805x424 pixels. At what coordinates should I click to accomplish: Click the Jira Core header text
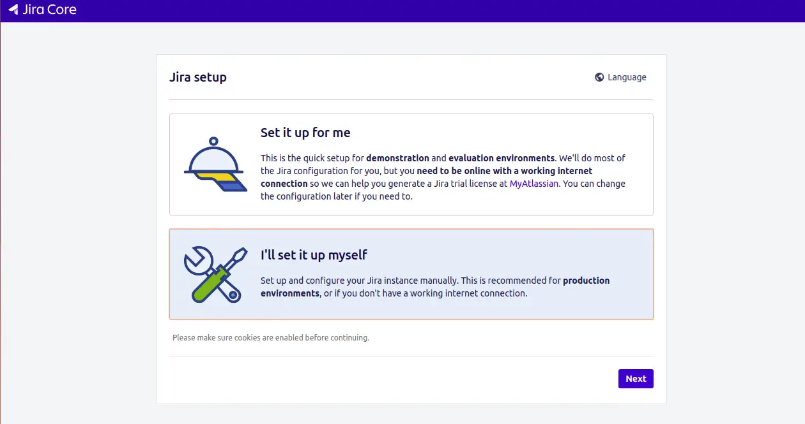pos(49,10)
